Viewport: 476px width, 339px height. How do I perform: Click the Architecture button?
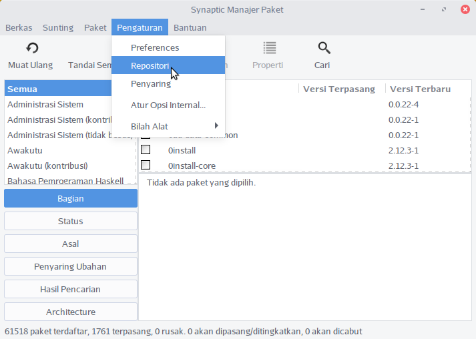point(71,312)
